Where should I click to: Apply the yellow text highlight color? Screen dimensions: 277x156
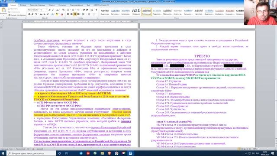coord(57,14)
